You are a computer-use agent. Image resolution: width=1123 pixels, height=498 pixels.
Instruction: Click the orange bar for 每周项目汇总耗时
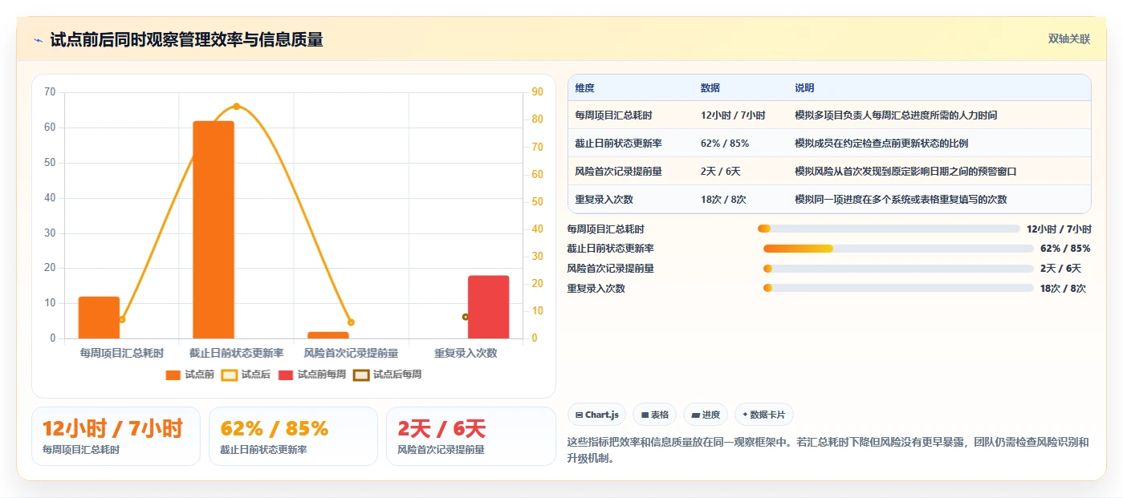click(99, 318)
